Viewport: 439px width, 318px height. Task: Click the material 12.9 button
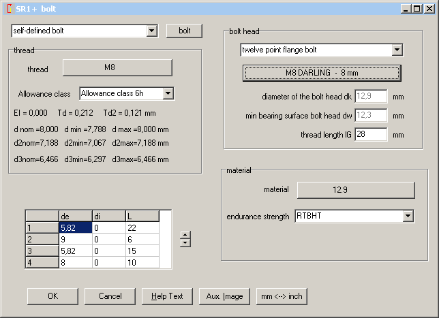coord(355,189)
